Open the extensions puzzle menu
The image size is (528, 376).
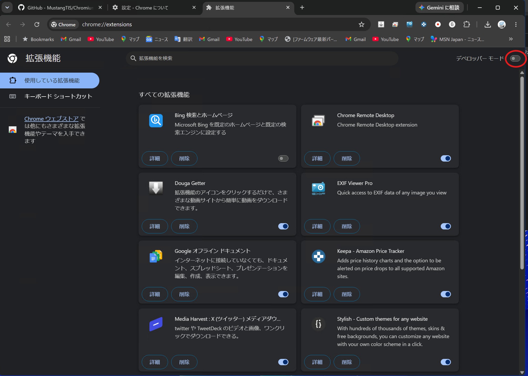click(466, 24)
